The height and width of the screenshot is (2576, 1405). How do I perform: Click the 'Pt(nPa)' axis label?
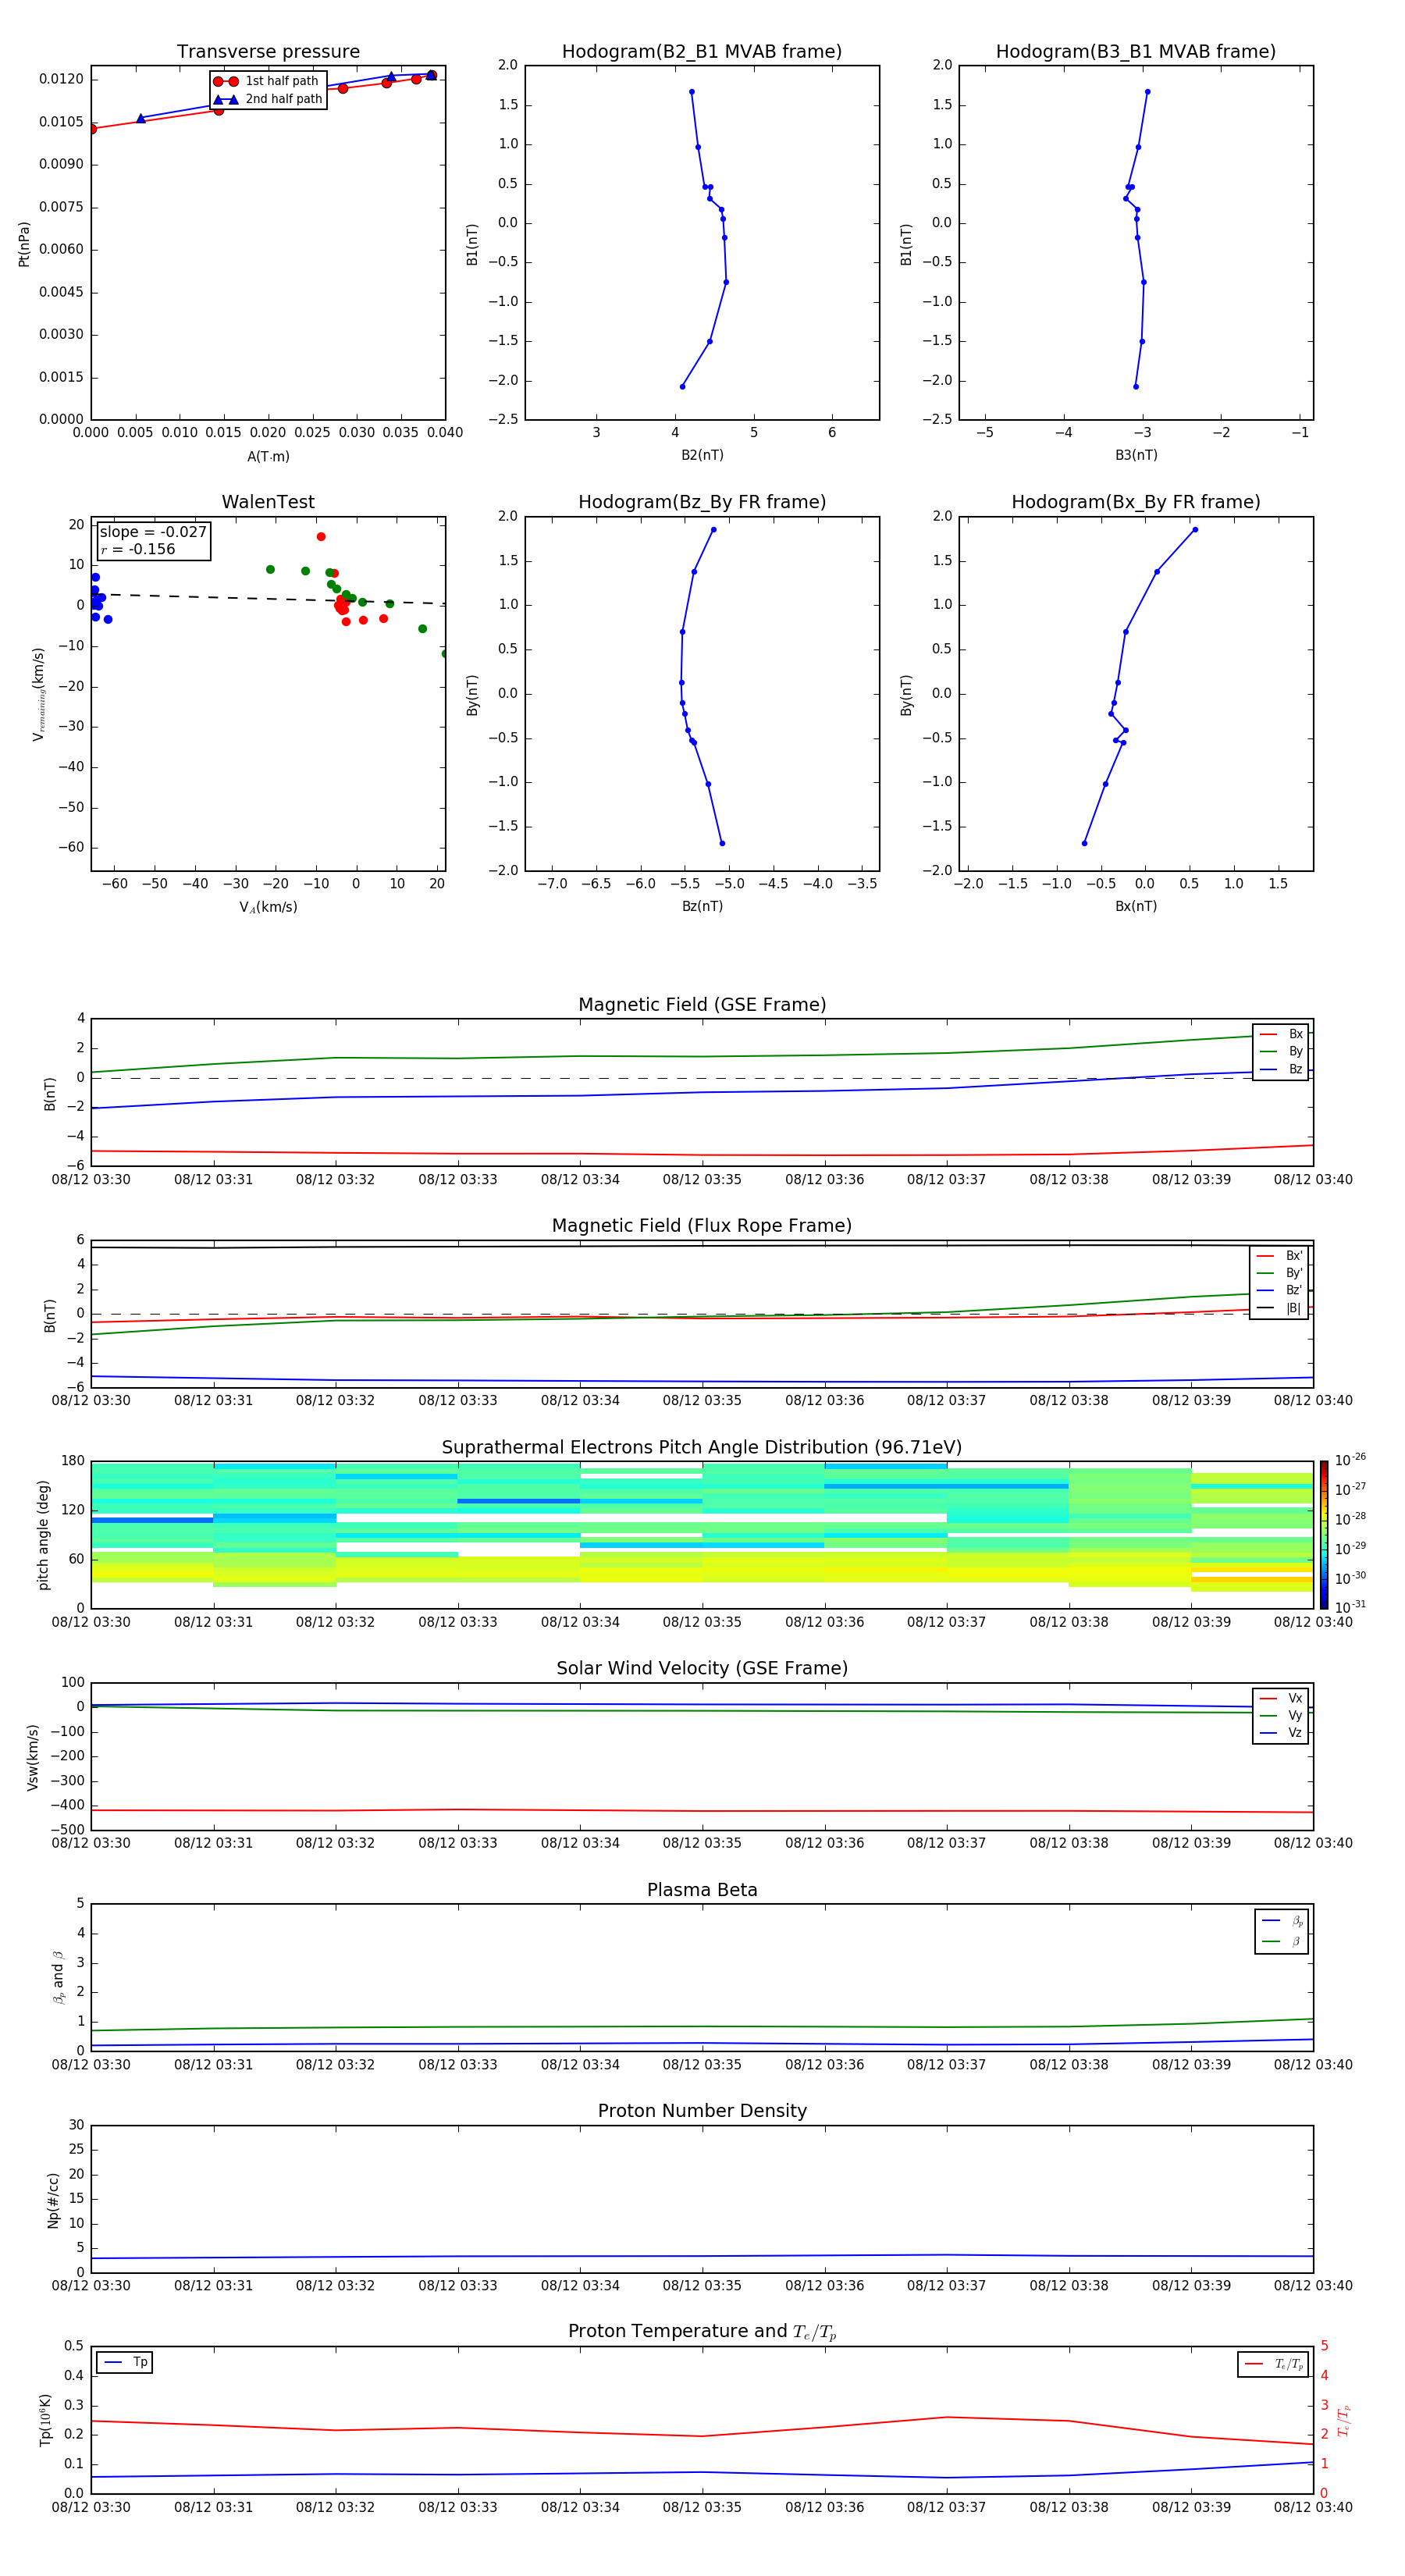24,244
